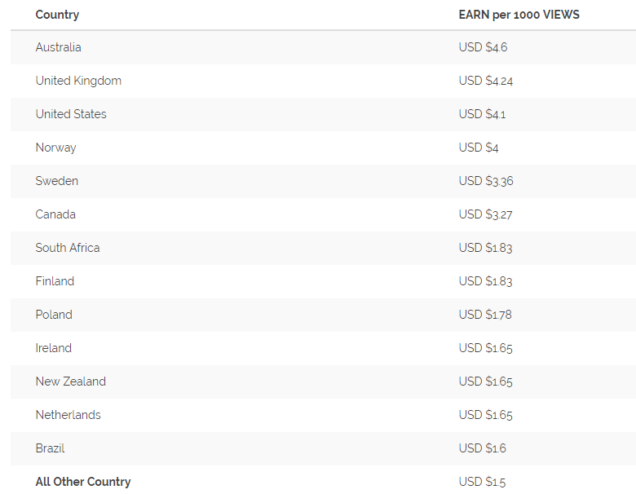This screenshot has height=494, width=636.
Task: Click the New Zealand entry
Action: tap(71, 382)
